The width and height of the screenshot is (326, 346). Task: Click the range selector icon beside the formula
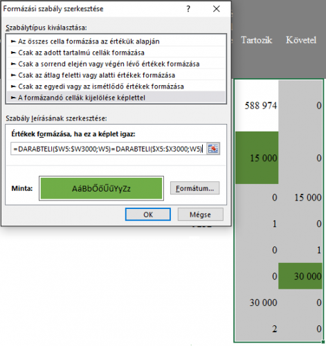213,149
